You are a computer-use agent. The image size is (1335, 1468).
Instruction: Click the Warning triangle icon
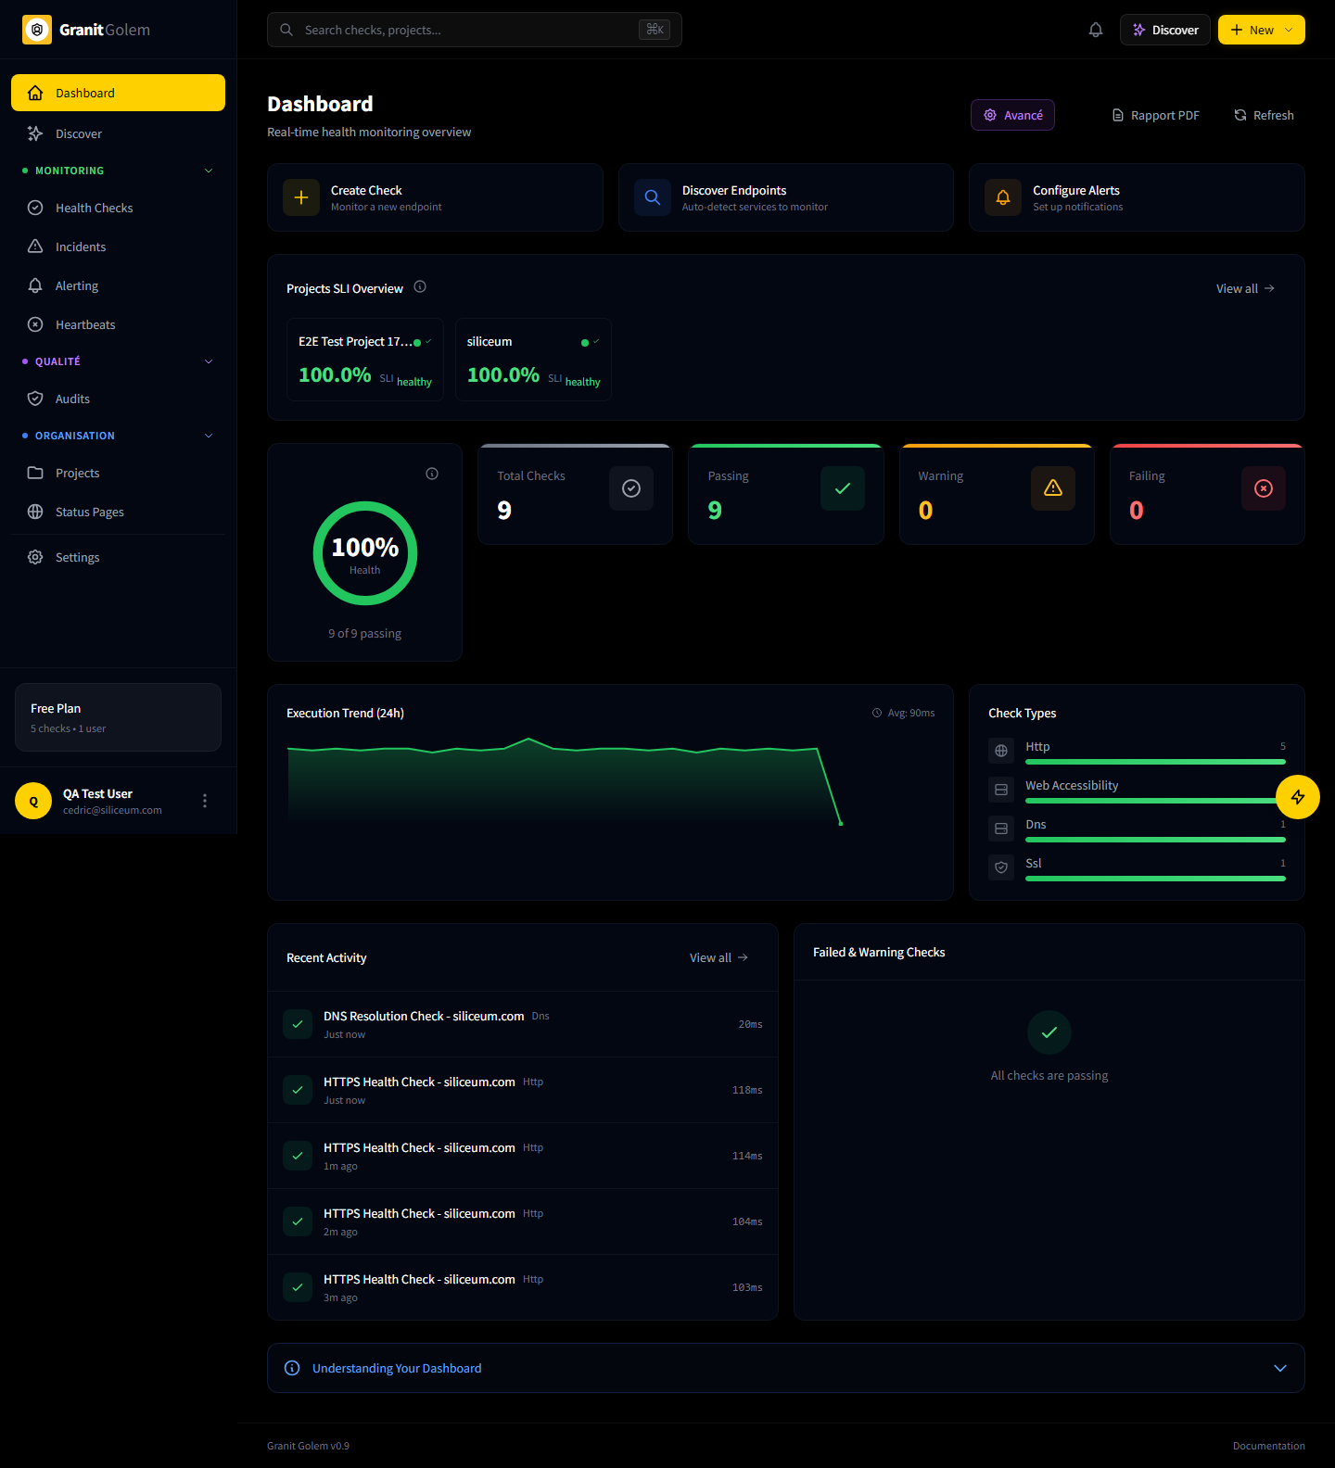(1053, 488)
